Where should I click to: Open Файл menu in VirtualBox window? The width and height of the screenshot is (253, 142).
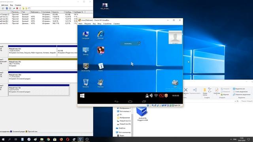[x=80, y=24]
